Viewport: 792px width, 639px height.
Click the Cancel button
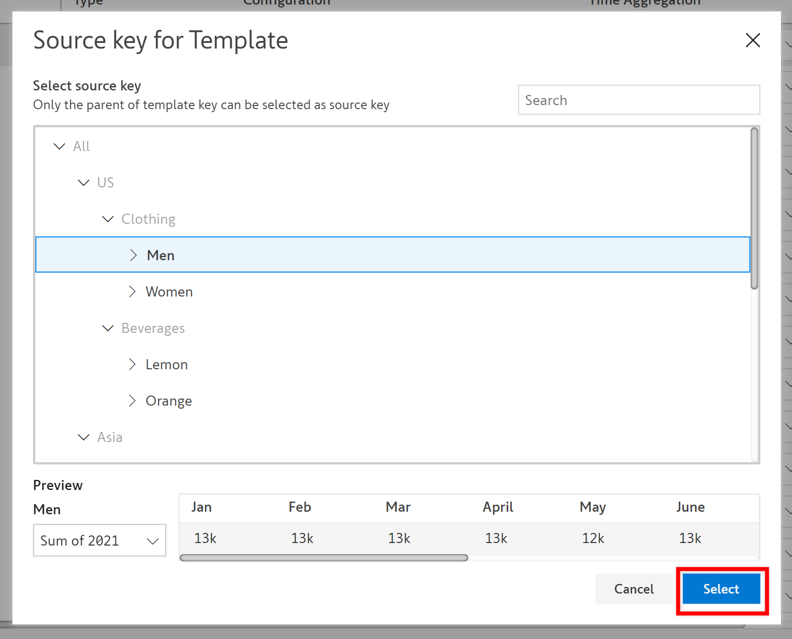tap(633, 589)
